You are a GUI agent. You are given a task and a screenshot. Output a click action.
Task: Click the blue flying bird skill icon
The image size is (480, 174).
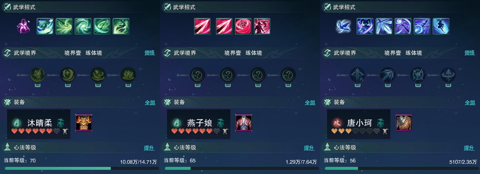pos(343,26)
